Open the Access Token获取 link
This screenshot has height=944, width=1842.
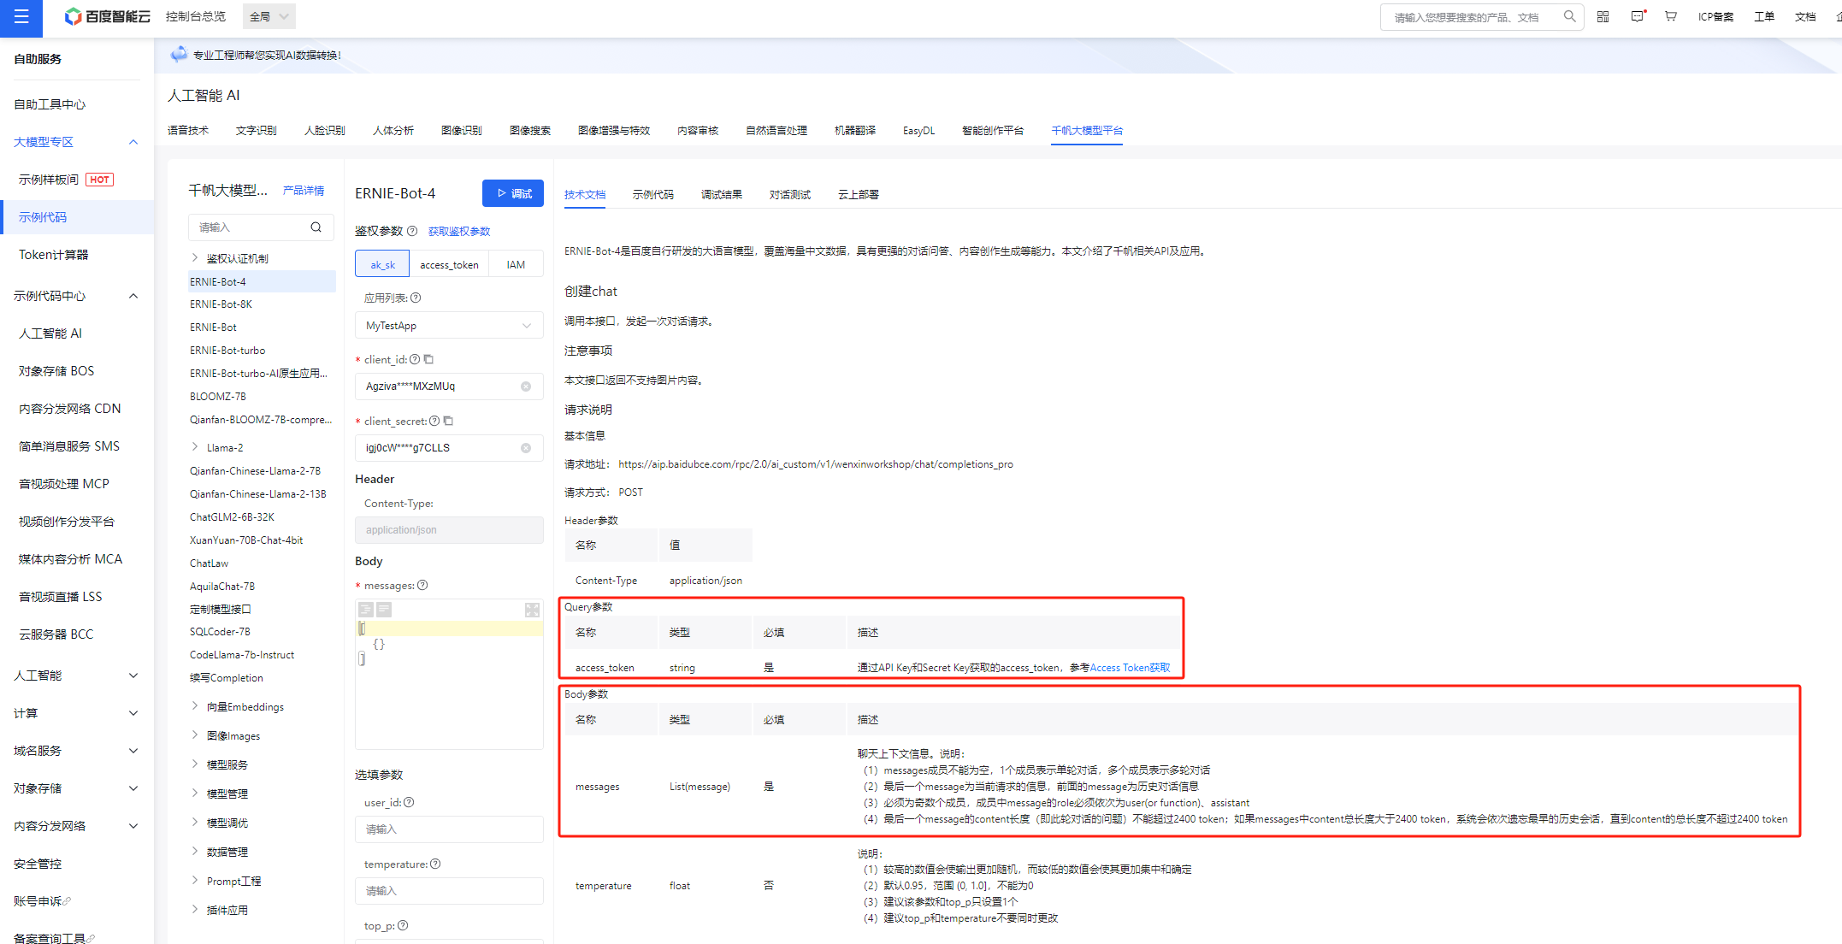click(1130, 668)
